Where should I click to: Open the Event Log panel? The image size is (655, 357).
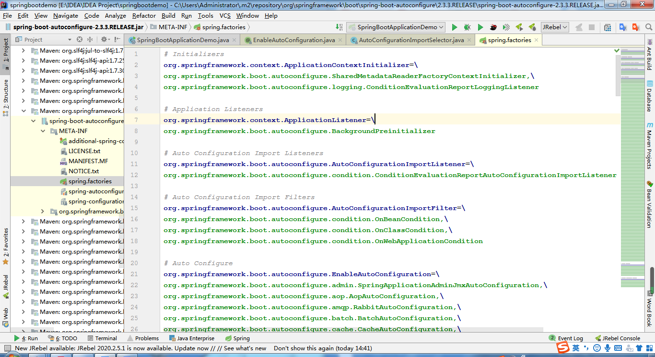click(x=566, y=338)
